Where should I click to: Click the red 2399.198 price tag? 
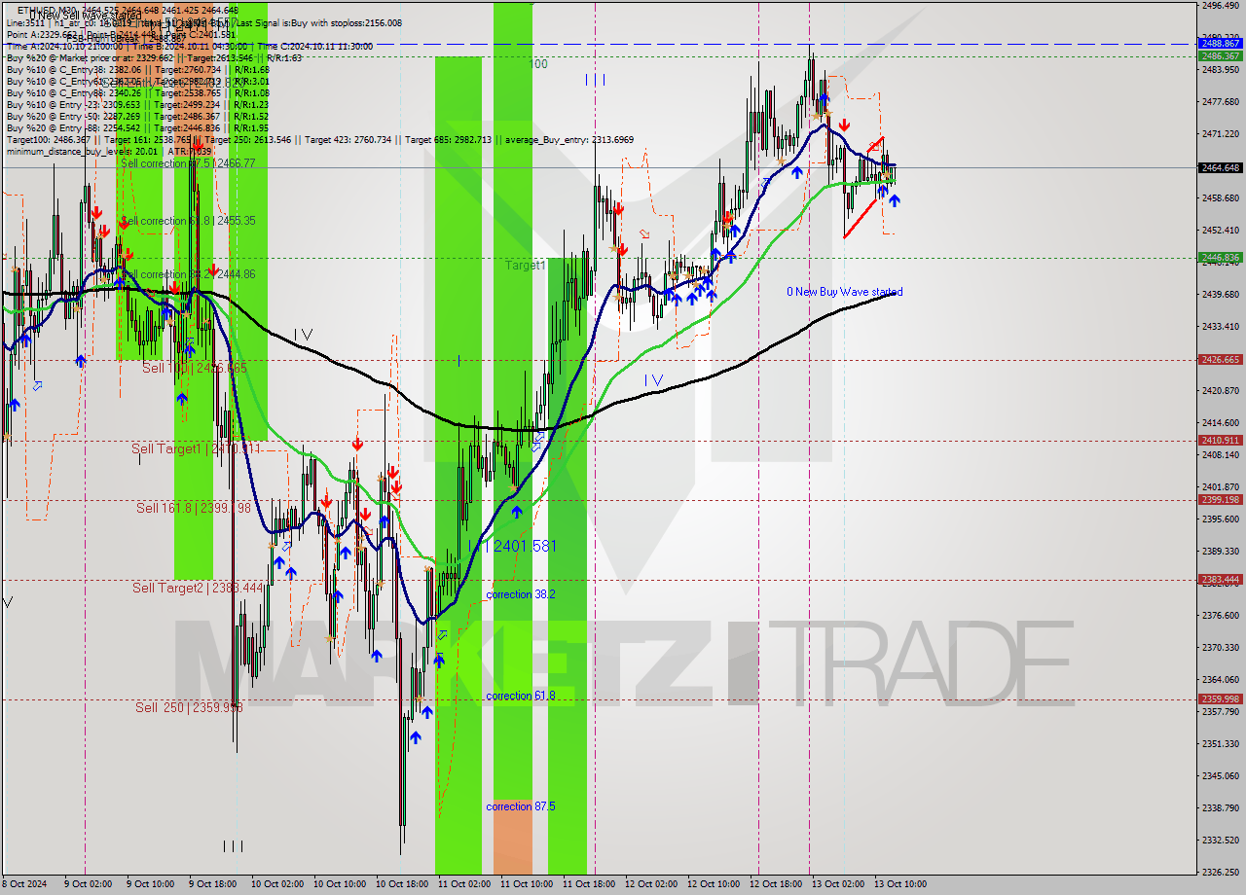tap(1220, 500)
